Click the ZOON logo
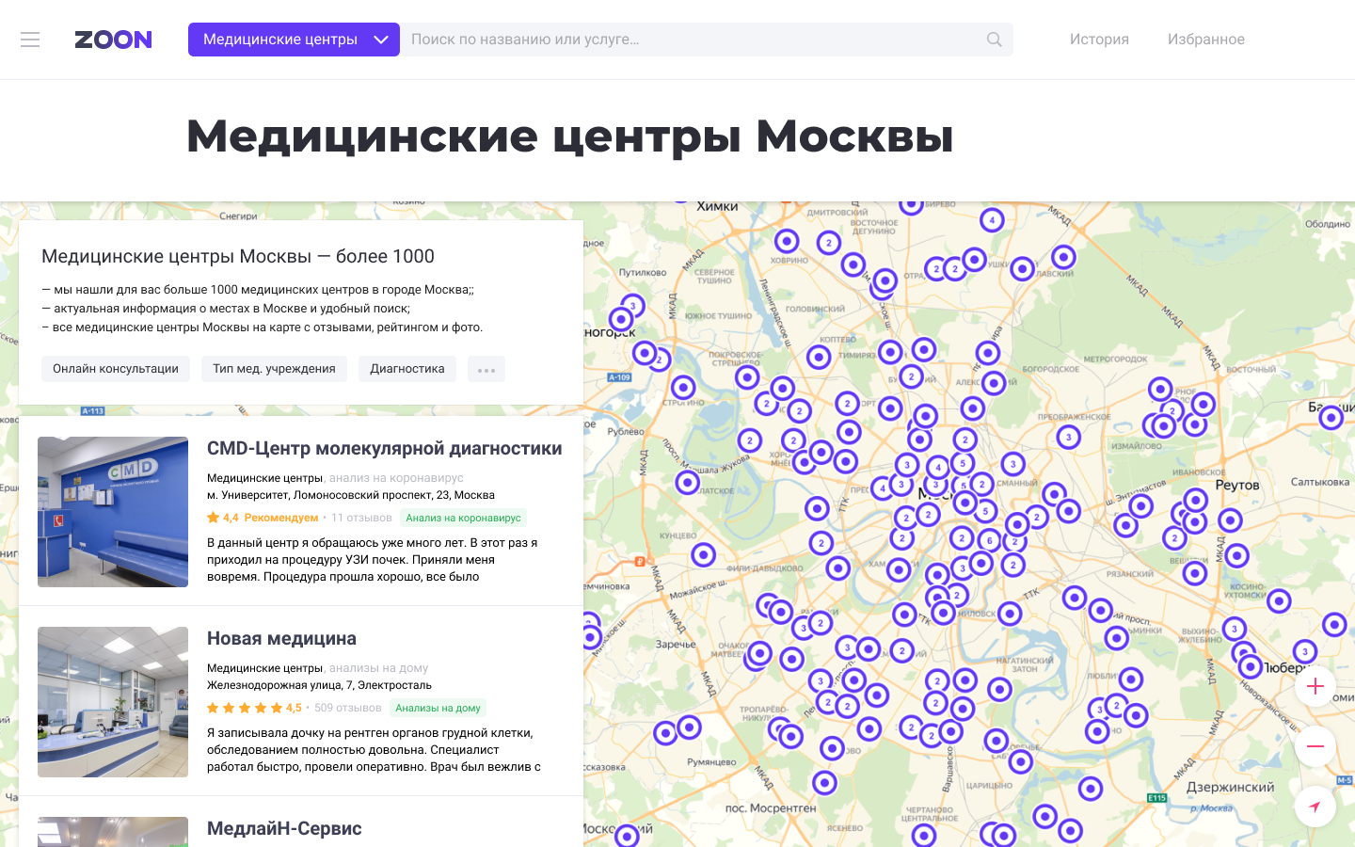The image size is (1355, 847). point(113,40)
